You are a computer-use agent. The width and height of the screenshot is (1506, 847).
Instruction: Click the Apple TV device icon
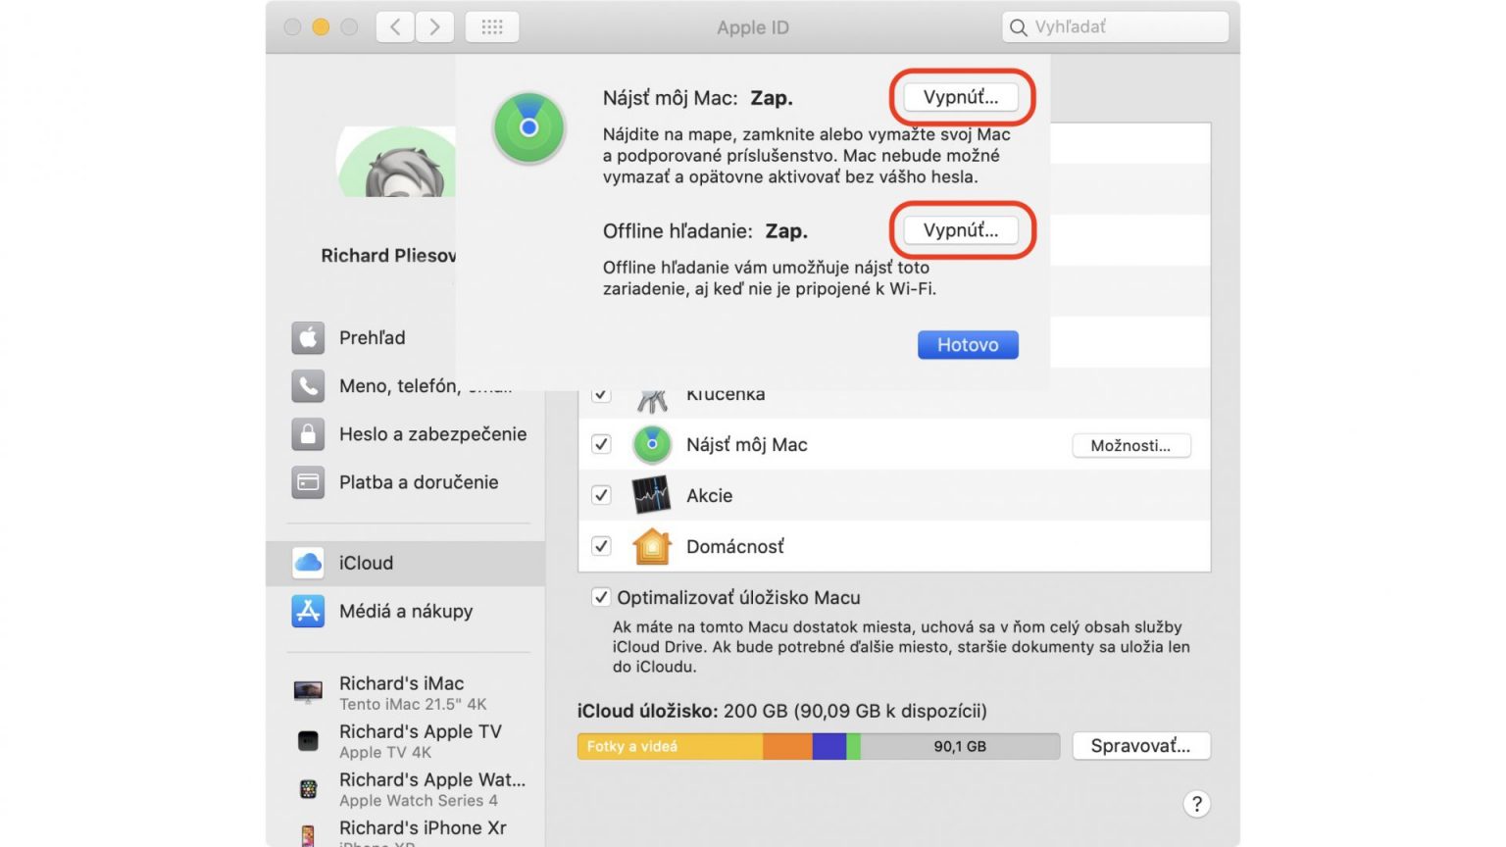(x=308, y=741)
